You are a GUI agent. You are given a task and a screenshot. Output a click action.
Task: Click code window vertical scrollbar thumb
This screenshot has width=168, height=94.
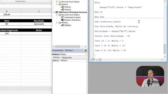pyautogui.click(x=165, y=49)
